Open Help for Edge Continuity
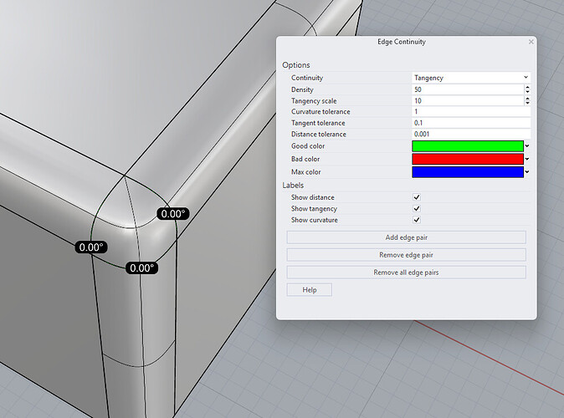This screenshot has height=418, width=564. coord(310,290)
